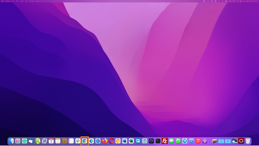Open the Calendar app icon
This screenshot has height=146, width=259.
(51, 141)
